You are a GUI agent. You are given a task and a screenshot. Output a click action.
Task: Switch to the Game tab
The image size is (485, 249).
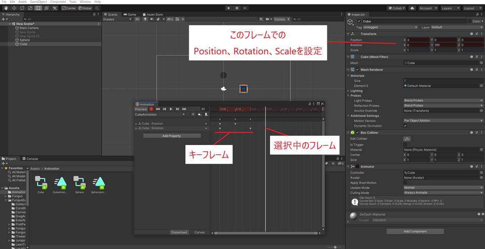tap(130, 15)
